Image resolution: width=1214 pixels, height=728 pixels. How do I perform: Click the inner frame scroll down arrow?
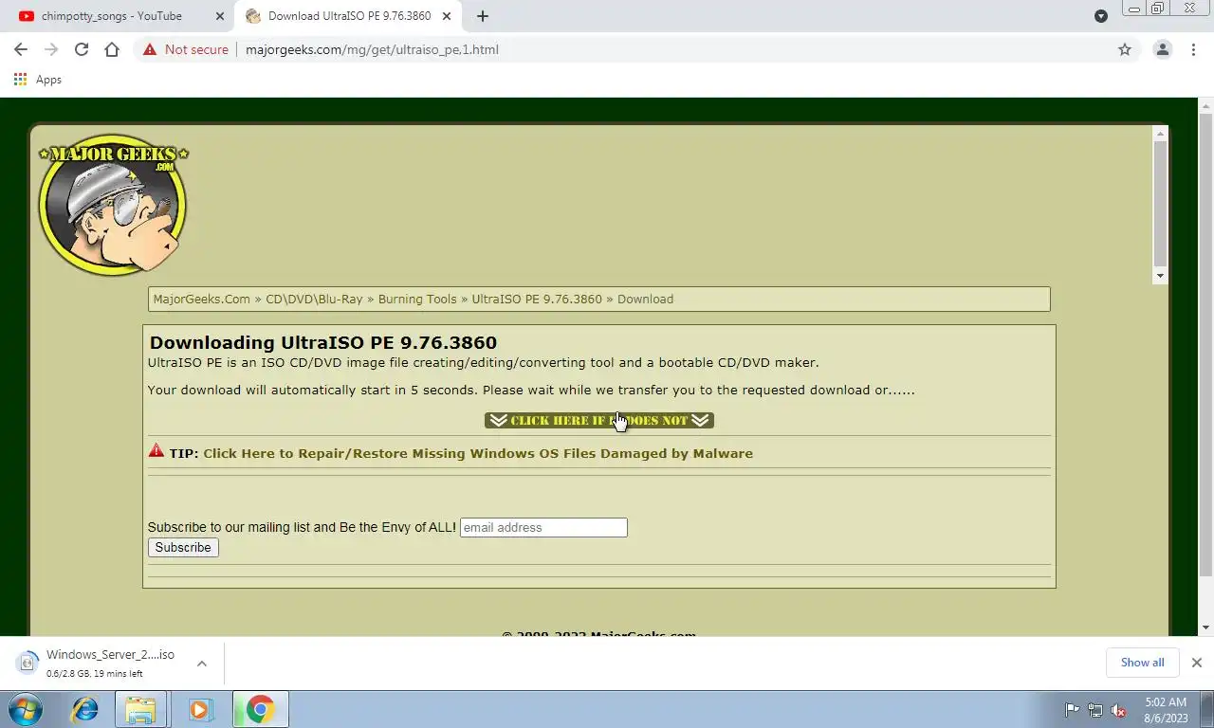pos(1160,275)
